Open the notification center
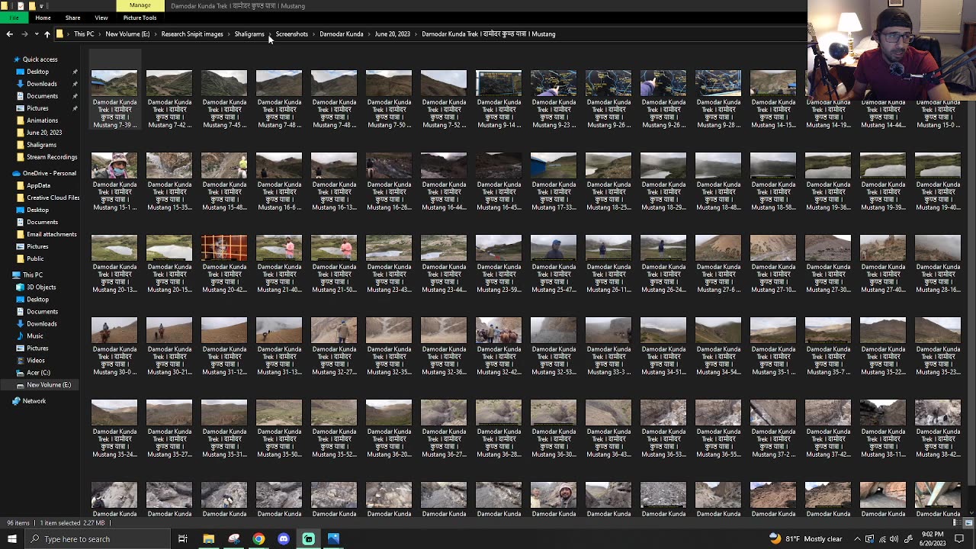This screenshot has height=549, width=976. tap(959, 539)
